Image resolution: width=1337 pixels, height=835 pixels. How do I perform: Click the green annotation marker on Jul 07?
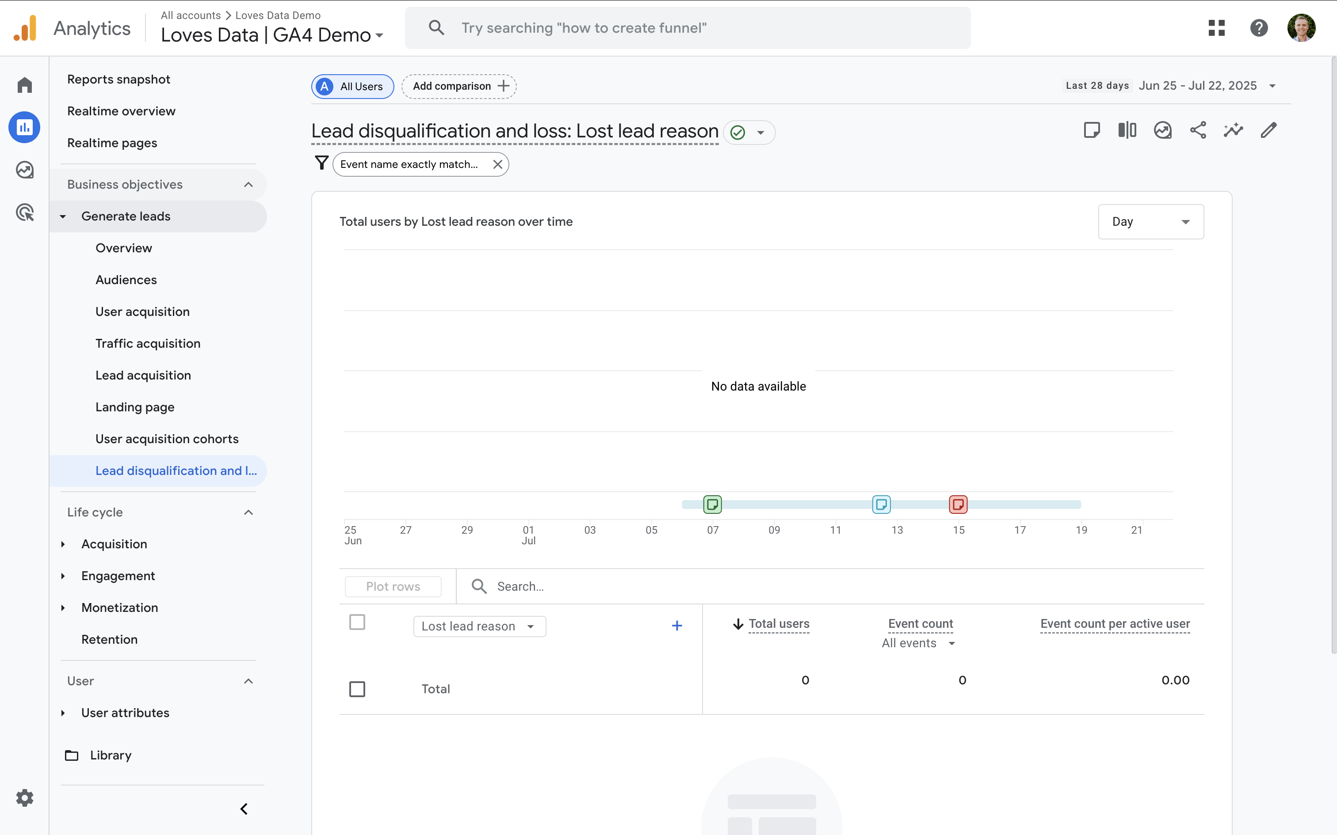click(712, 504)
